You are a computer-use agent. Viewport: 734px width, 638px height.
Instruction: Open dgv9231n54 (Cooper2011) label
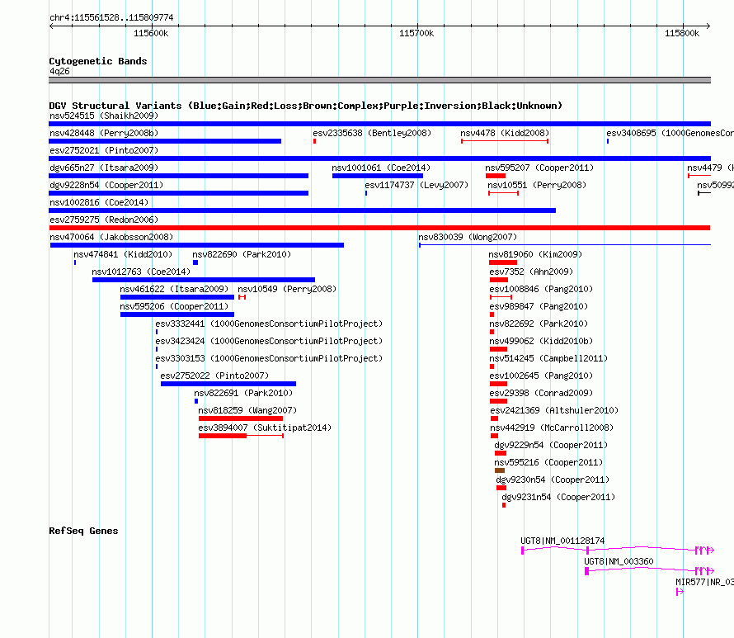[558, 497]
